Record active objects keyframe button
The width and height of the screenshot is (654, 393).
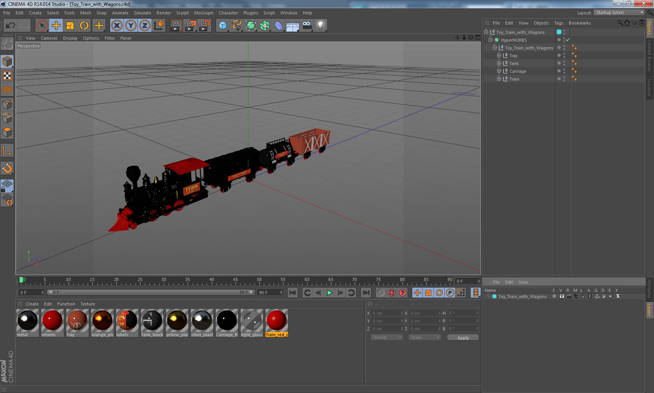click(381, 293)
